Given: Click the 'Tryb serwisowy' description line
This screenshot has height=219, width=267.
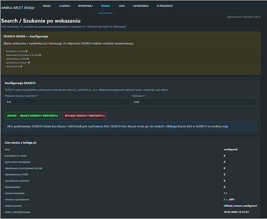Looking at the screenshot, I should tap(64, 27).
